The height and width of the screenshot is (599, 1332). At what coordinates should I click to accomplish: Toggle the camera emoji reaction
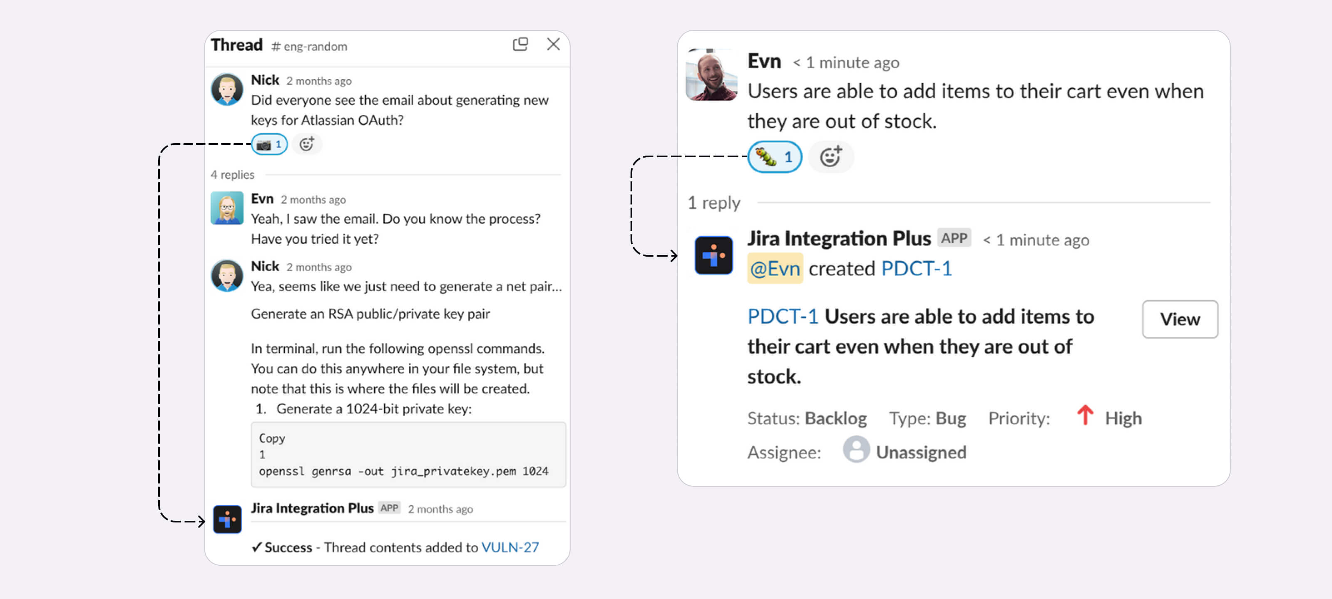click(269, 144)
